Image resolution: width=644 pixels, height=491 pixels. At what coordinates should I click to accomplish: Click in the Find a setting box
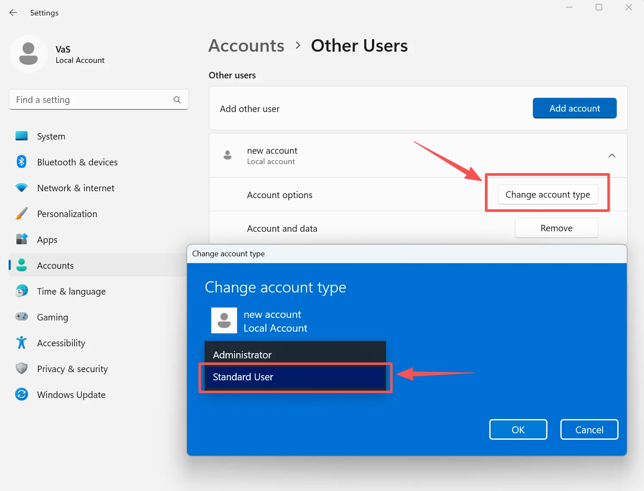click(99, 100)
